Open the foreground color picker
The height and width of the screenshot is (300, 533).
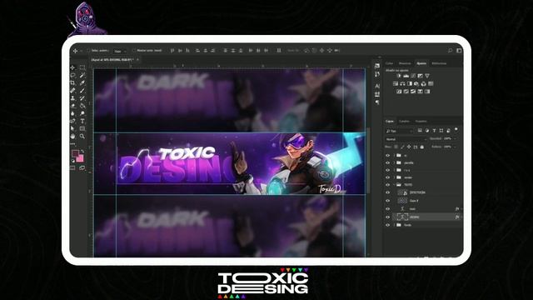click(x=75, y=153)
